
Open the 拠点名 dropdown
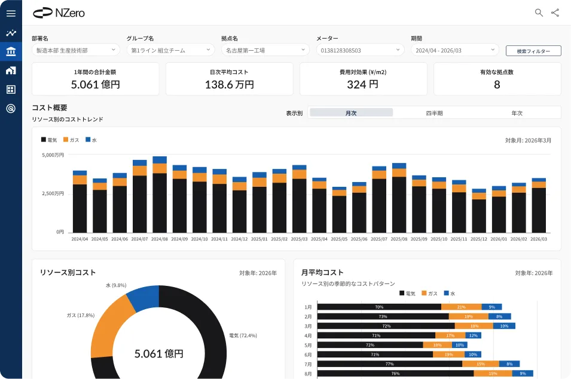coord(265,51)
